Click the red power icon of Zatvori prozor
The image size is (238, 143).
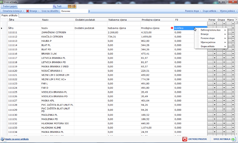185,139
